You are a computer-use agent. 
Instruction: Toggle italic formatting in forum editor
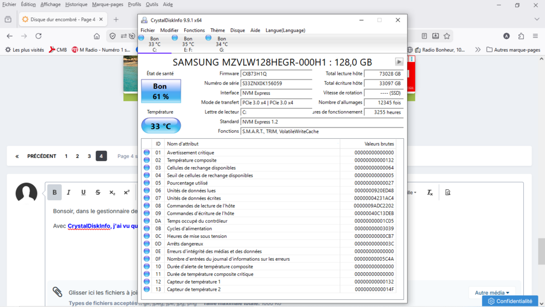click(x=69, y=192)
